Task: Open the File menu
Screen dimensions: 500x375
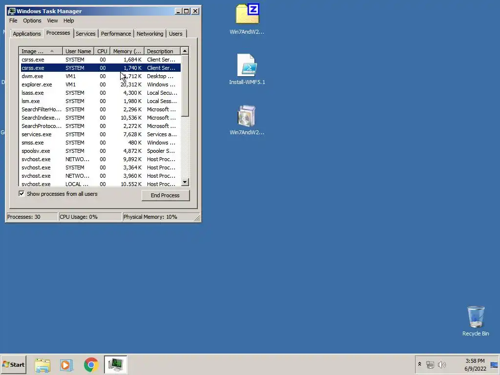Action: tap(13, 21)
